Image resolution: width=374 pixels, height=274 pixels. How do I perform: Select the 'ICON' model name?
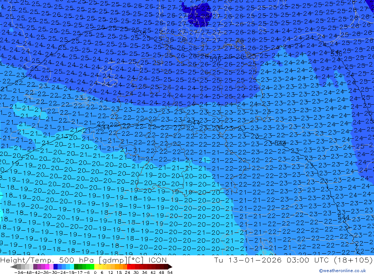click(157, 260)
